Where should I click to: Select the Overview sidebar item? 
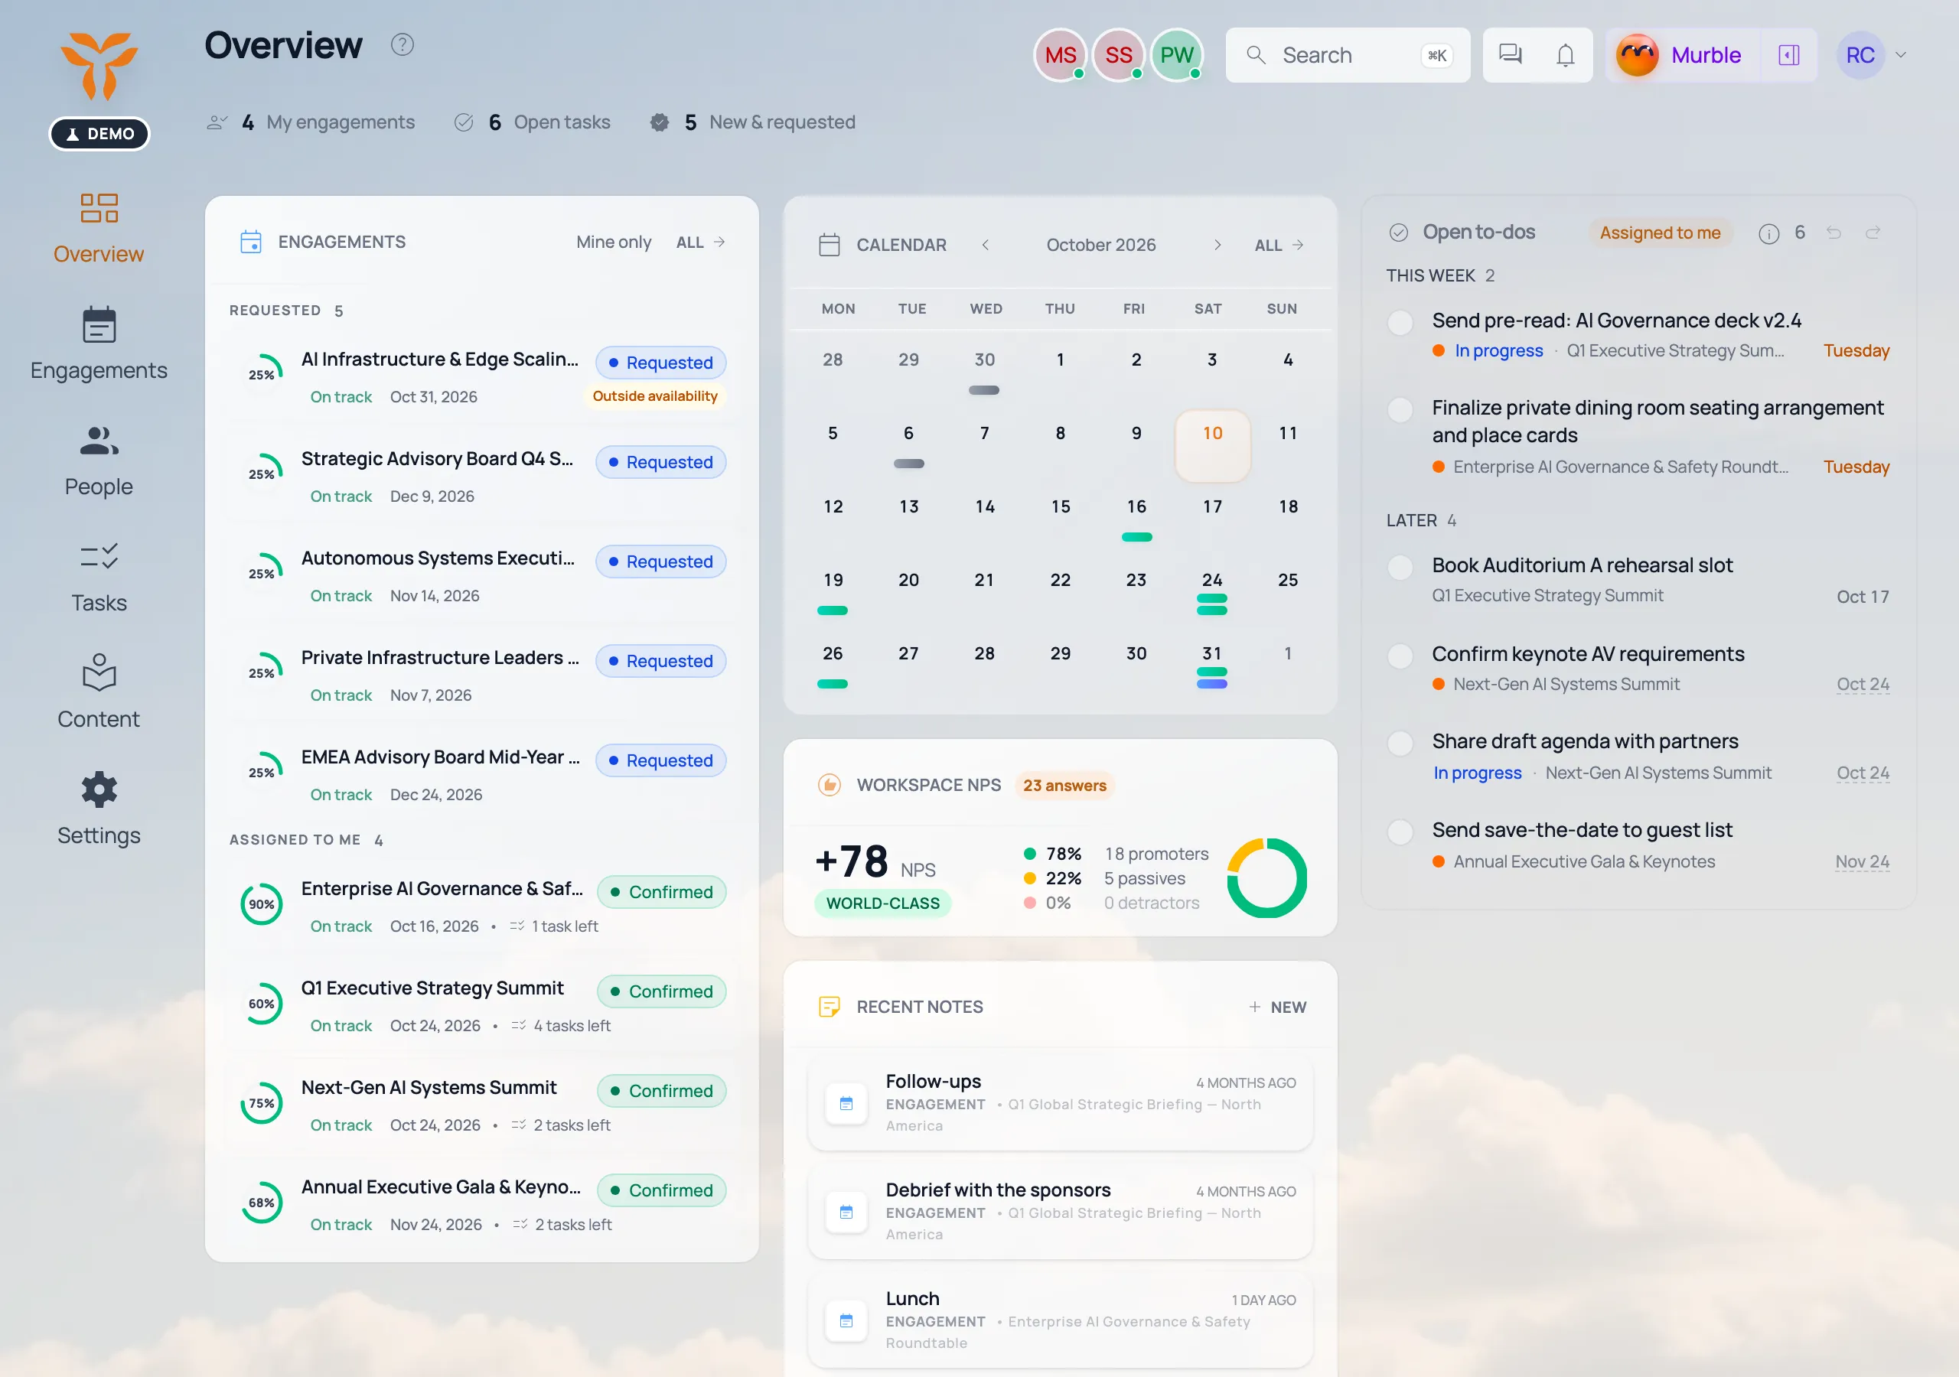coord(99,229)
